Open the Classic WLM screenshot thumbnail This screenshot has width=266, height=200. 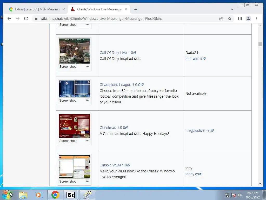75,166
